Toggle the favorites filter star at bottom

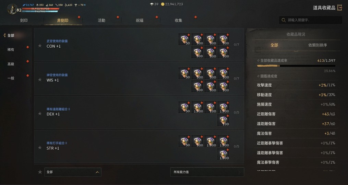tap(40, 172)
